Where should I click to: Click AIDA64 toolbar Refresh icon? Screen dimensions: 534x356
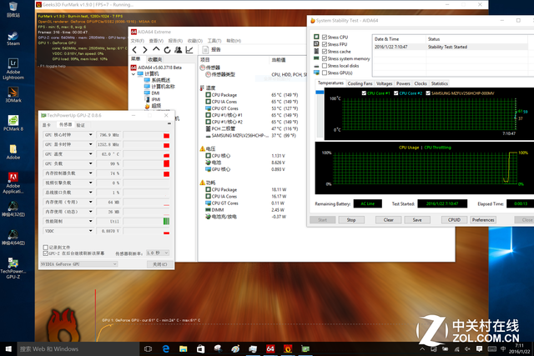[167, 50]
